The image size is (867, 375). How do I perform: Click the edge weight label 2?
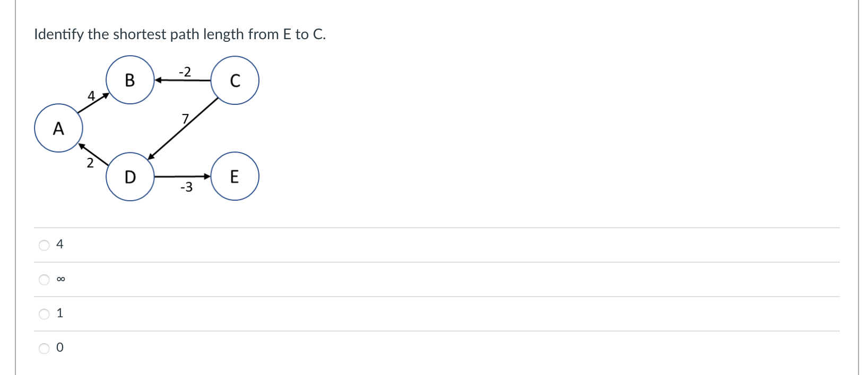click(x=90, y=163)
